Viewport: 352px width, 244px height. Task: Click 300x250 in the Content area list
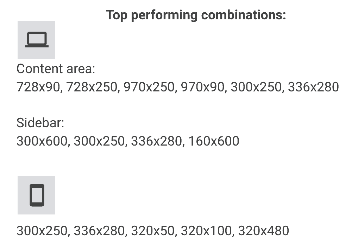coord(256,86)
